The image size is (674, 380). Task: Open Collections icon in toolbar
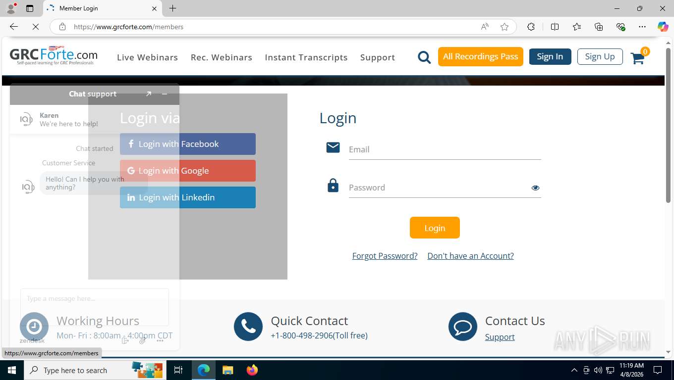coord(599,27)
